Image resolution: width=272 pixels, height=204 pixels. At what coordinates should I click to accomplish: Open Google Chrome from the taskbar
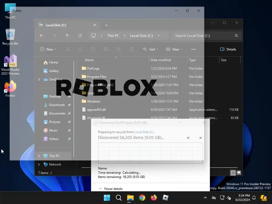point(142,198)
